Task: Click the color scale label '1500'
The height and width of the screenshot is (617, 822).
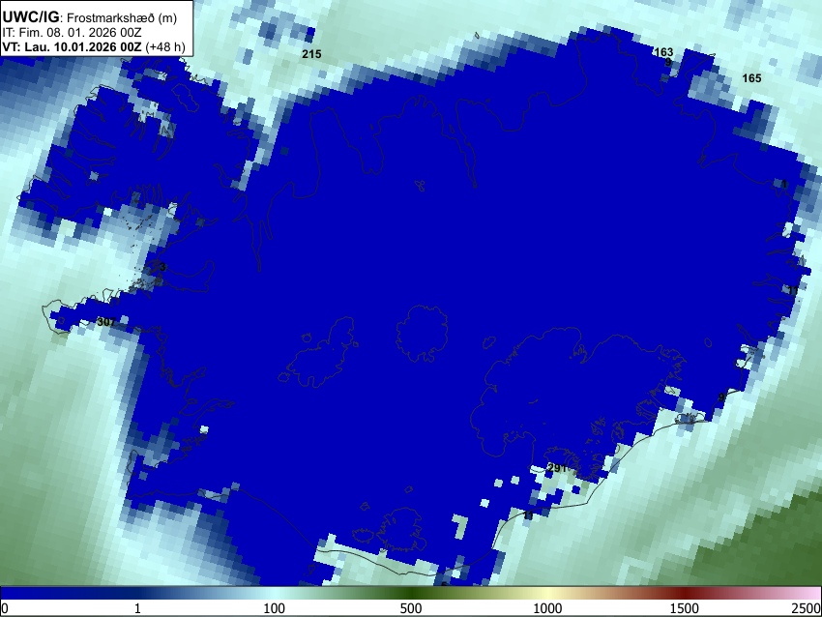Action: [685, 608]
